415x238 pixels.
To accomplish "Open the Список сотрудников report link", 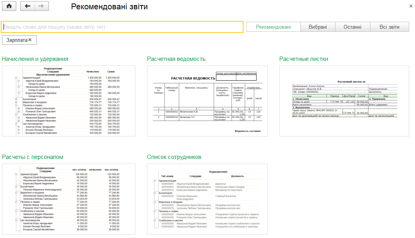I will pos(174,157).
